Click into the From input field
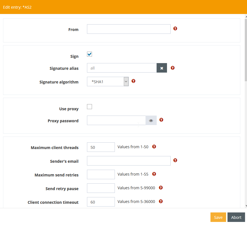The height and width of the screenshot is (225, 247). [129, 29]
